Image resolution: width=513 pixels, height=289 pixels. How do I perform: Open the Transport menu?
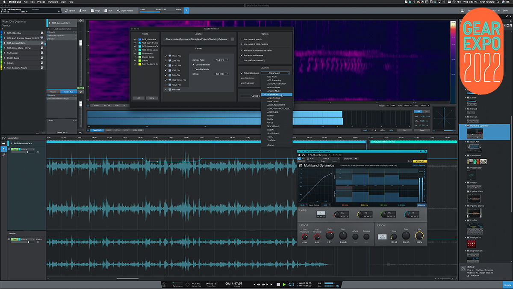53,2
